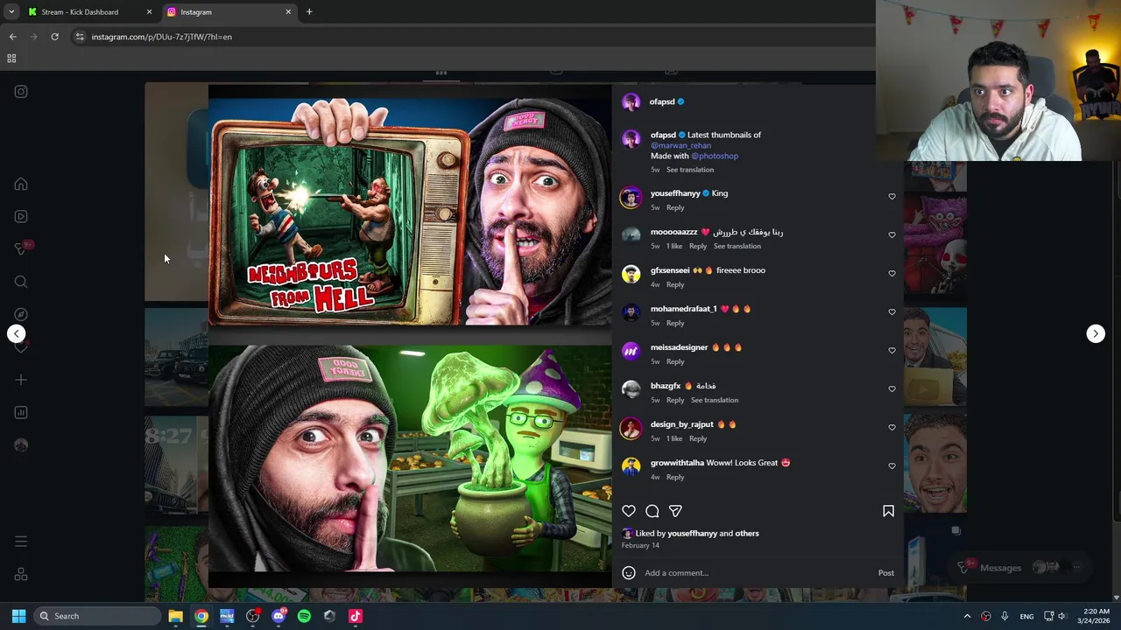The height and width of the screenshot is (630, 1121).
Task: Go to next post arrow
Action: point(1096,333)
